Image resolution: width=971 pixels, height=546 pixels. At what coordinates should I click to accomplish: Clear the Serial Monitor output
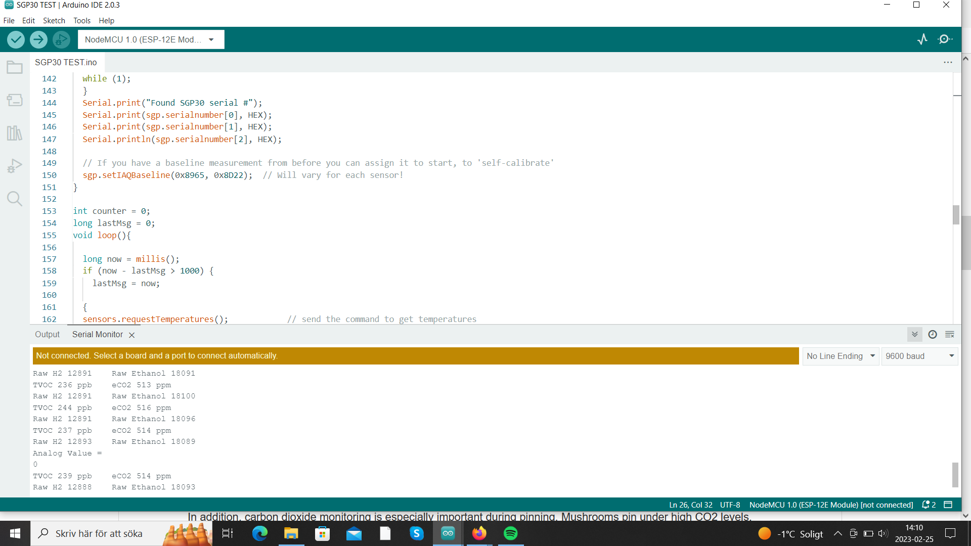click(950, 334)
